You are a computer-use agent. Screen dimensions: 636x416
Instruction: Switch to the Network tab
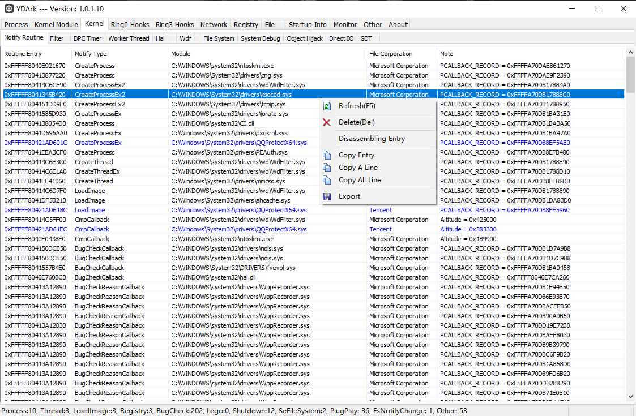coord(214,25)
